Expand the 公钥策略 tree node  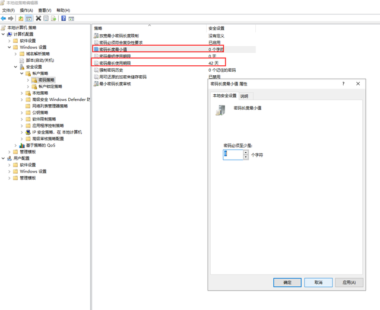[x=22, y=113]
